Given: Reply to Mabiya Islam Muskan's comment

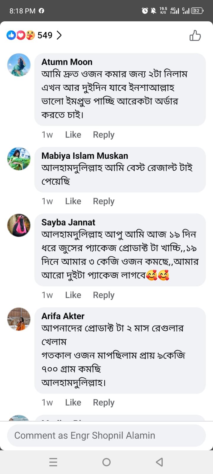Looking at the screenshot, I should click(x=104, y=201).
